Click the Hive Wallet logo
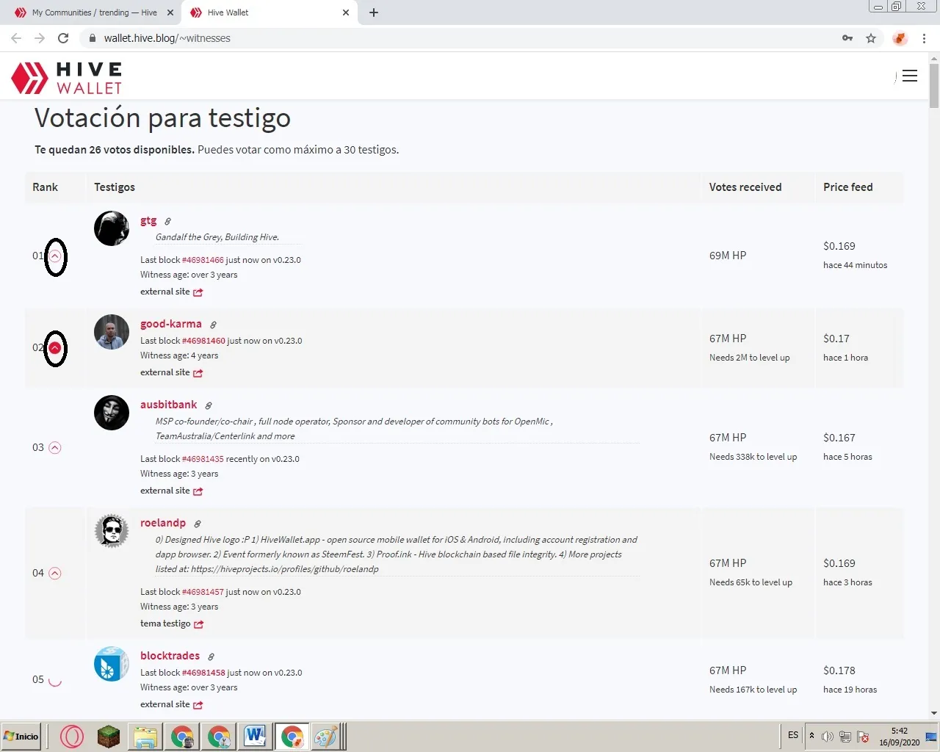940x752 pixels. pyautogui.click(x=67, y=78)
